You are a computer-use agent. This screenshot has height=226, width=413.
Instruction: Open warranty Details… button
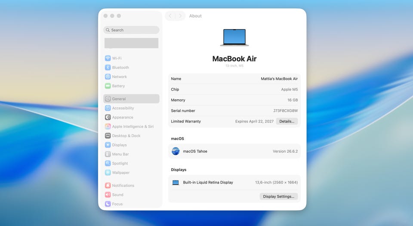[287, 121]
